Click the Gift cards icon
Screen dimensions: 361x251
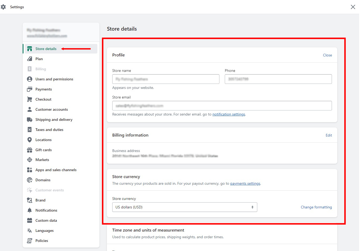[x=30, y=150]
